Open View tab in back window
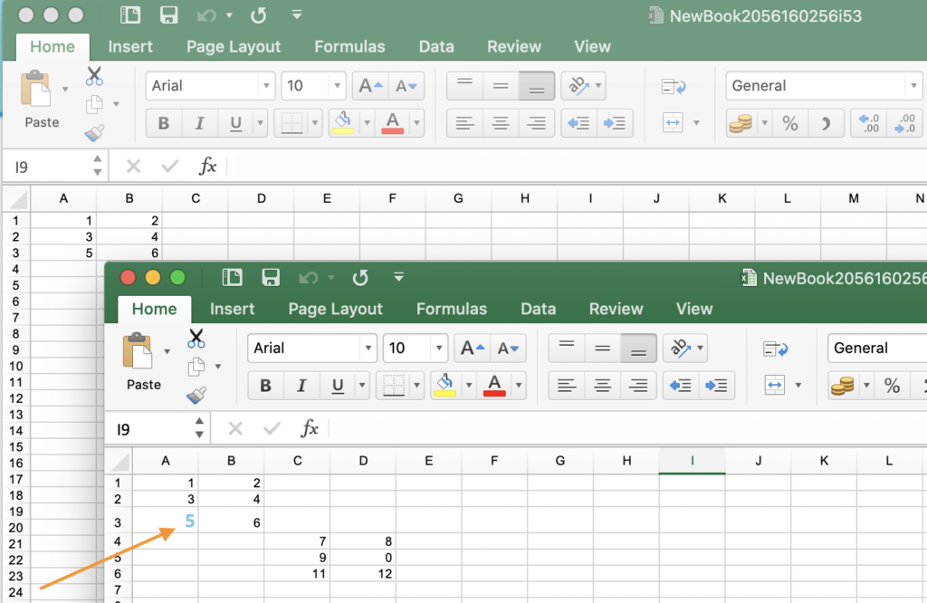Screen dimensions: 927x603 (x=592, y=47)
